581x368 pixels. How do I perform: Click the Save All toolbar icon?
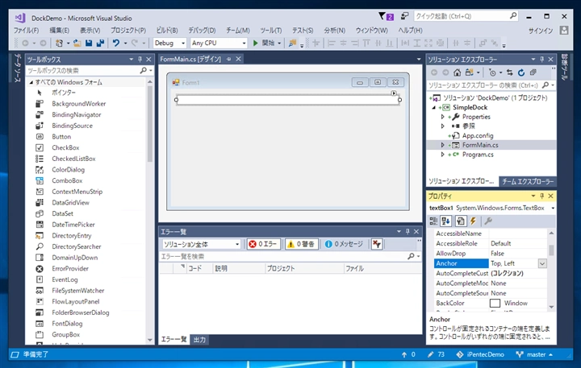(x=100, y=43)
